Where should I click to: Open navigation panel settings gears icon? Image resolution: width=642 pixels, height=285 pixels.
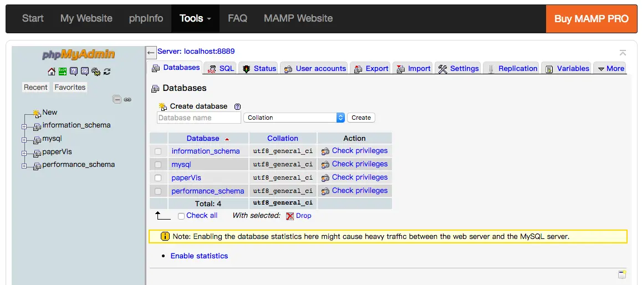(96, 72)
